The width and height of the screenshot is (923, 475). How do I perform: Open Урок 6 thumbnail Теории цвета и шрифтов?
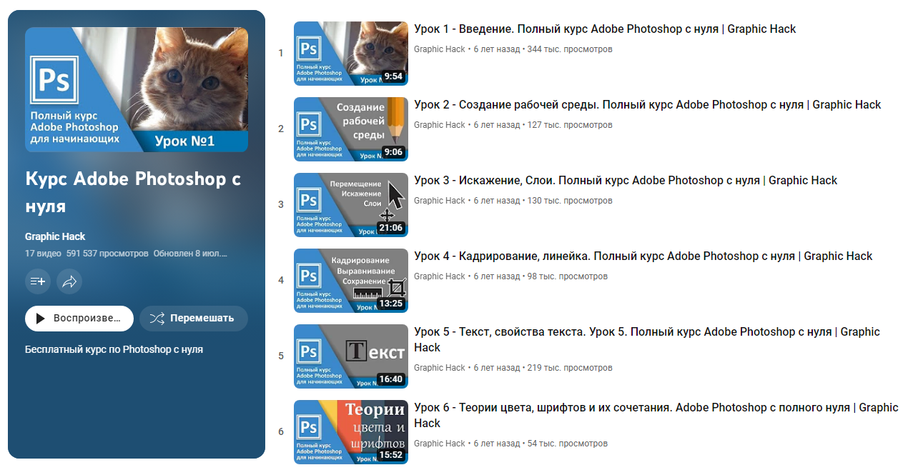[x=351, y=432]
